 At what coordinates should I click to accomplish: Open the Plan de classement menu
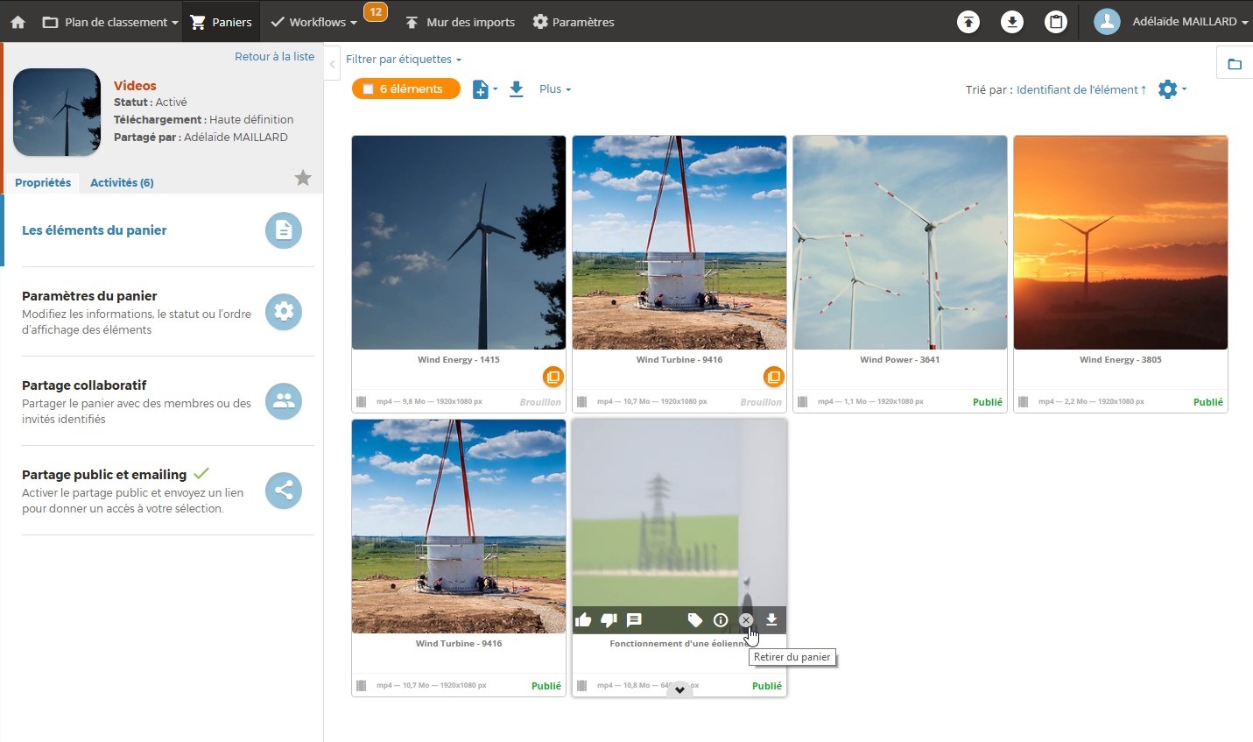click(x=110, y=22)
